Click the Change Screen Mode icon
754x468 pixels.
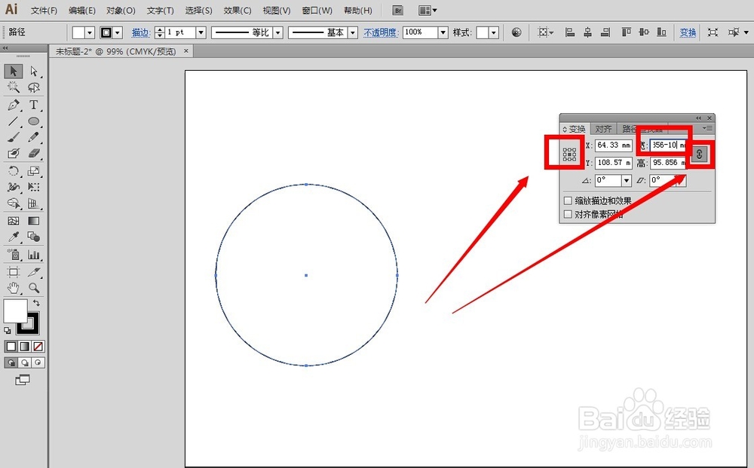click(x=22, y=380)
